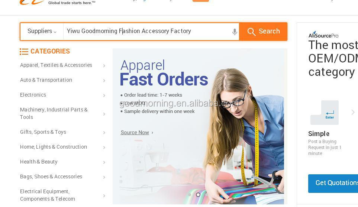Screen dimensions: 358x207
Task: Click the Categories list icon
Action: [24, 52]
